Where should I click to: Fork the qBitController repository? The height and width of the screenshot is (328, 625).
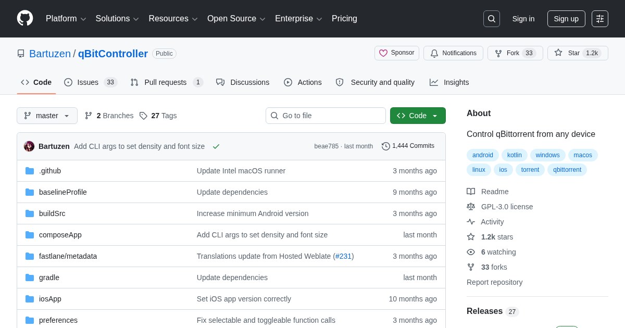tap(515, 53)
